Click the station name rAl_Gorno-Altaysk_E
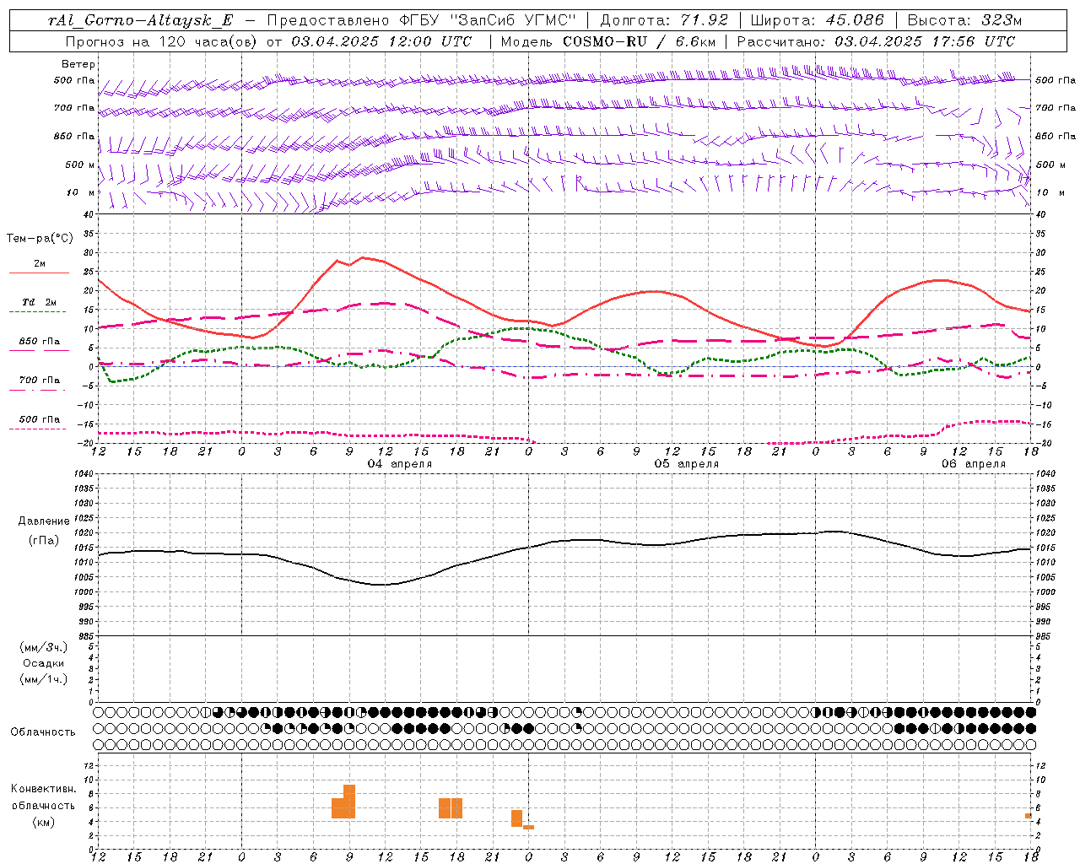Screen dimensions: 1080x864 tap(141, 20)
